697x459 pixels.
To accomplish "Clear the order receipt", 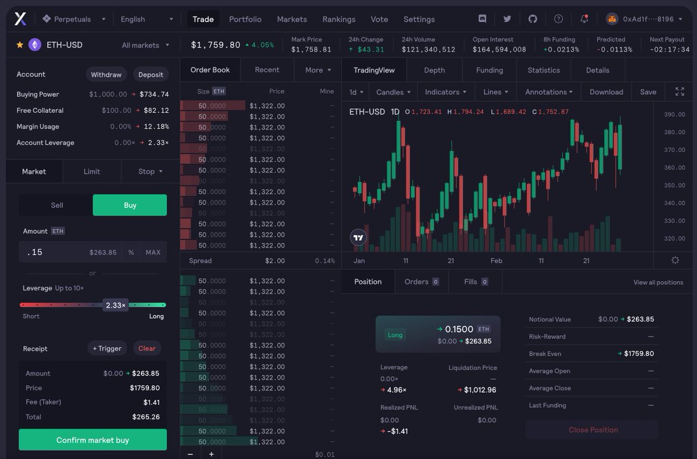I will (147, 349).
